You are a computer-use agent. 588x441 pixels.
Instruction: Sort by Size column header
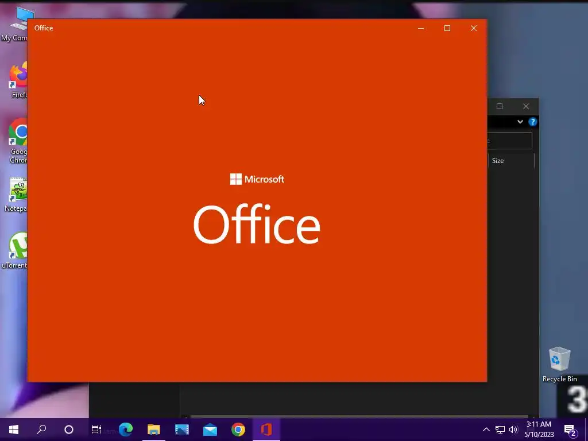click(510, 161)
